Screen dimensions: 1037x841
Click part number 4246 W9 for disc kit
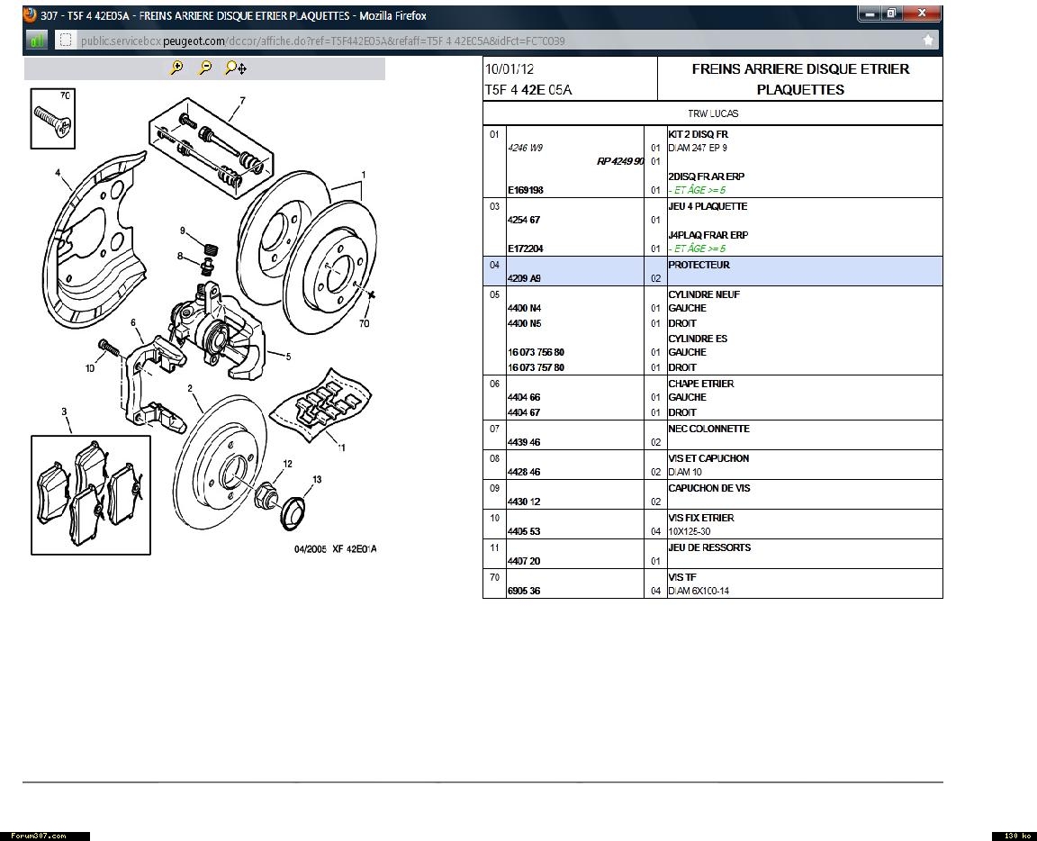[526, 148]
